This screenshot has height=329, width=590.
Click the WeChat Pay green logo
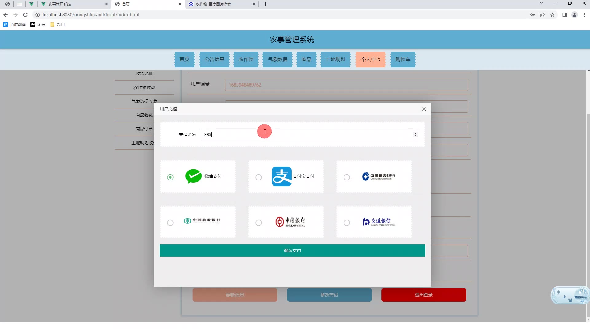tap(193, 176)
